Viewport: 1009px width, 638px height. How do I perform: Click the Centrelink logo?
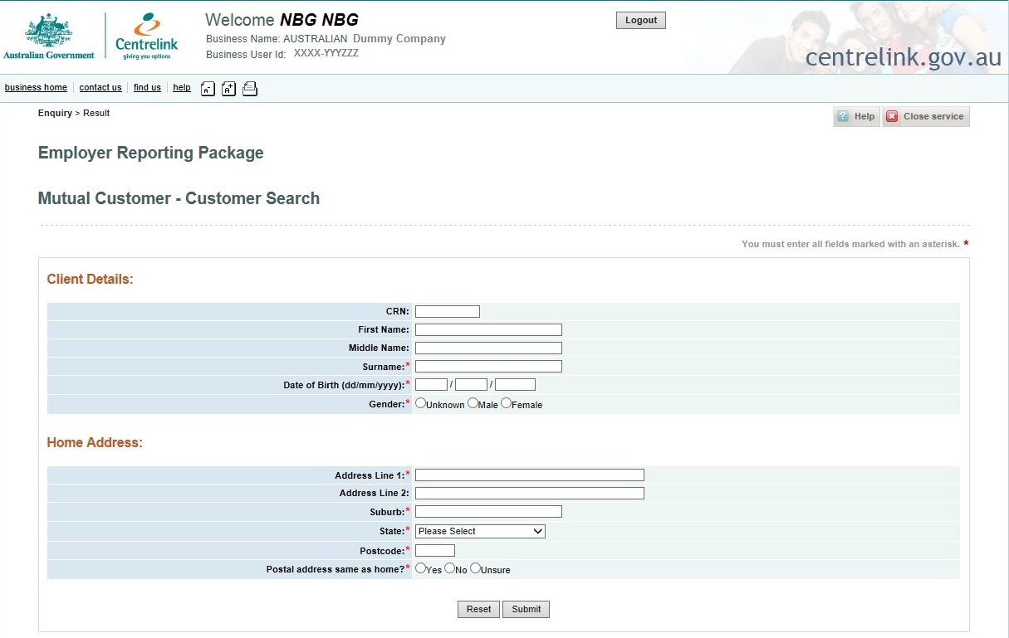147,37
